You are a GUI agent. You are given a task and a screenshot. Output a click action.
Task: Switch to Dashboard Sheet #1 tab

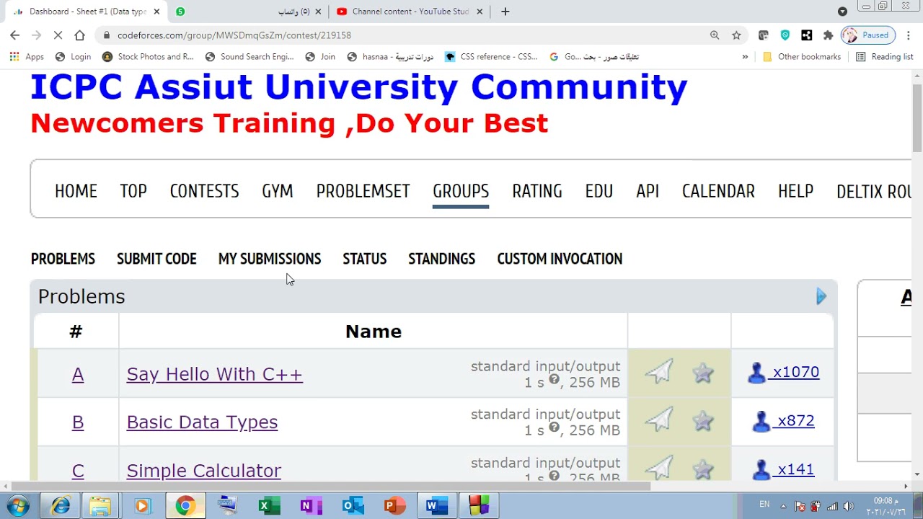(87, 12)
